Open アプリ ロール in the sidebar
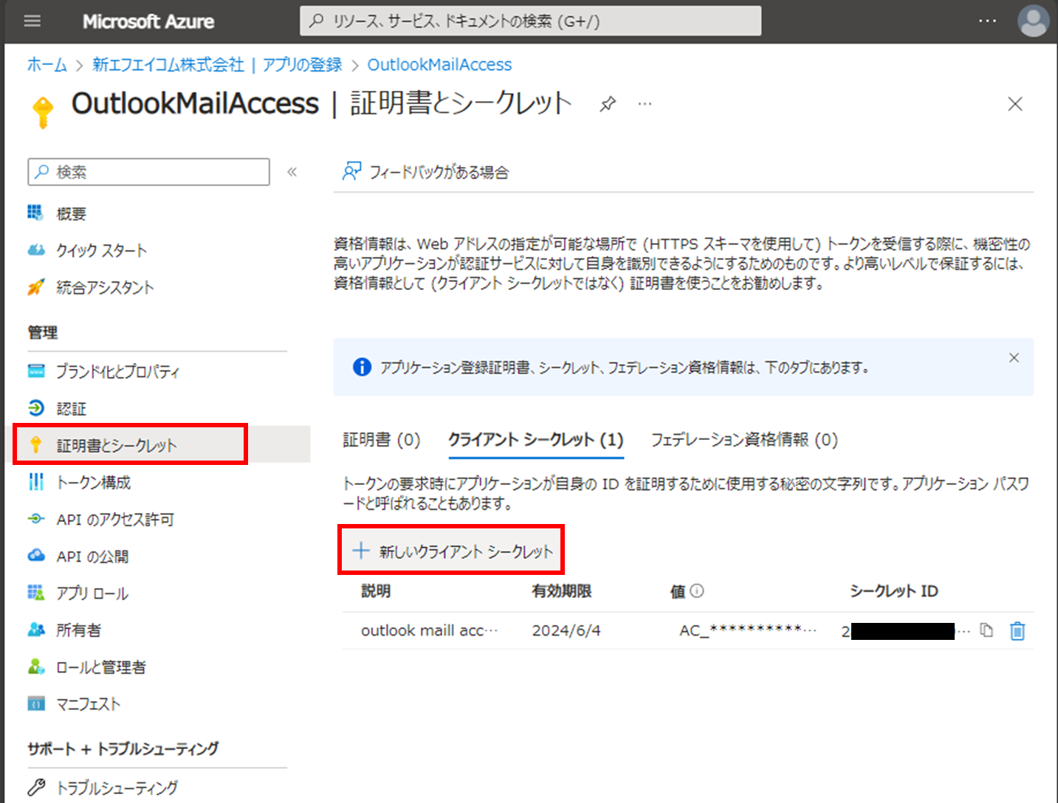The width and height of the screenshot is (1058, 803). tap(92, 593)
